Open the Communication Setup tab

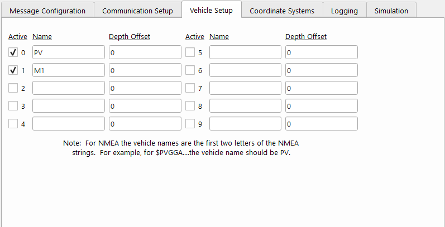pyautogui.click(x=137, y=11)
